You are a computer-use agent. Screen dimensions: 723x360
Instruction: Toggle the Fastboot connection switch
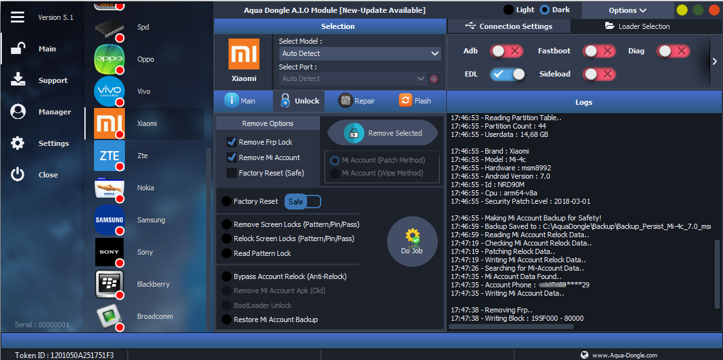(599, 51)
